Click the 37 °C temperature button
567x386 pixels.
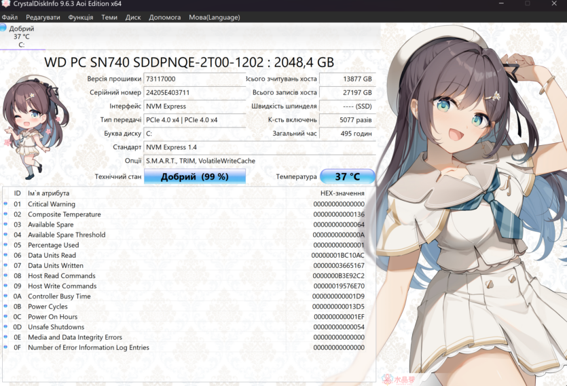click(348, 176)
